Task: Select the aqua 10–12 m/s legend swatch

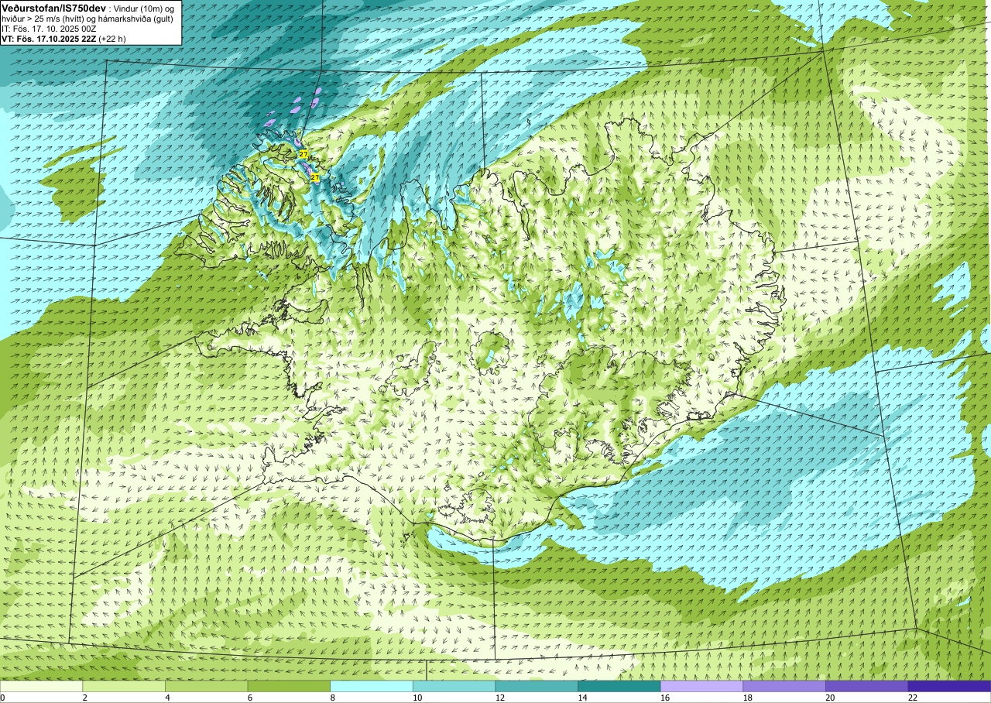Action: point(454,686)
